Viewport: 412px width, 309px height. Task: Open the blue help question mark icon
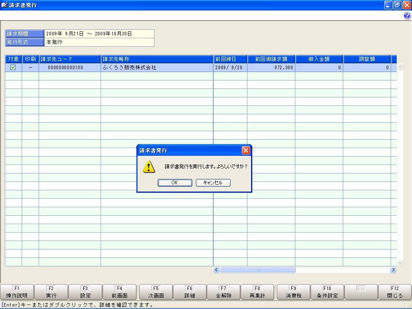coord(407,16)
